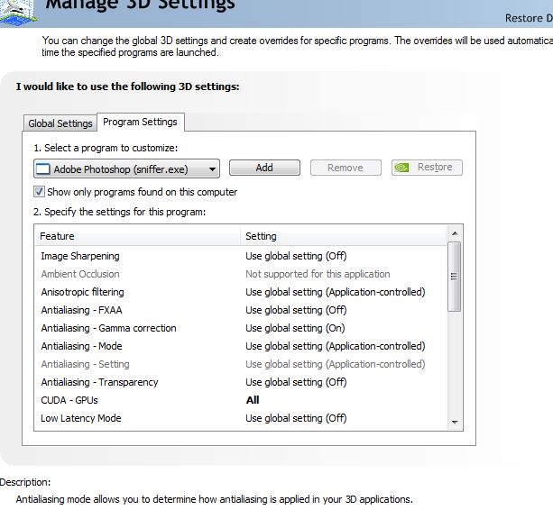The image size is (553, 519).
Task: Select the Image Sharpening feature row
Action: (x=241, y=256)
